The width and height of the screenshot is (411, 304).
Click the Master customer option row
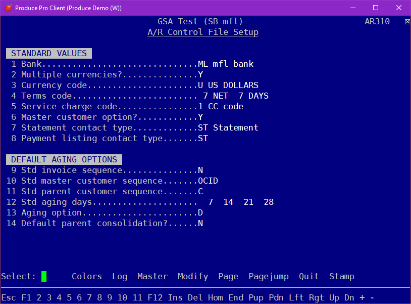(x=107, y=117)
